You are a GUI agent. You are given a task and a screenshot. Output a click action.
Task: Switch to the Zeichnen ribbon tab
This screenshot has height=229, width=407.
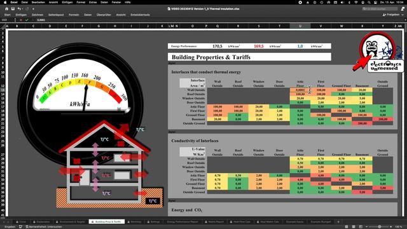(38, 15)
